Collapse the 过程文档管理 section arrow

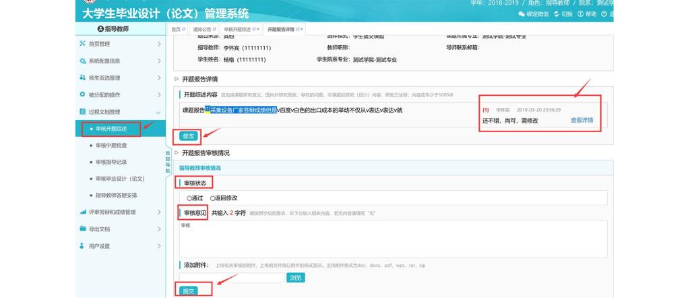(x=159, y=112)
